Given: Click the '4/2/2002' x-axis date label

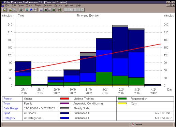Looking at the screenshot, I should click(x=153, y=91).
